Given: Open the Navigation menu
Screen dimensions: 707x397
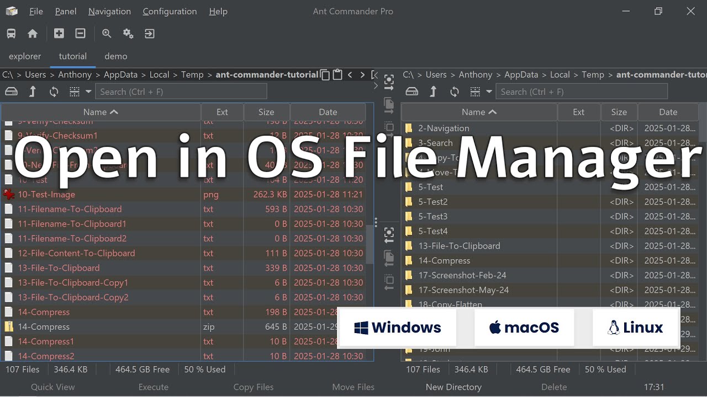Looking at the screenshot, I should click(109, 11).
